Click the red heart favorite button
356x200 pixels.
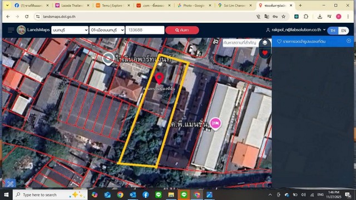(265, 53)
